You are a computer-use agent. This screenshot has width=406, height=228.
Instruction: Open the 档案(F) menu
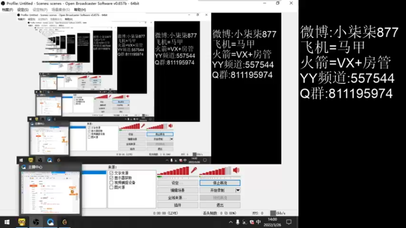coord(8,10)
